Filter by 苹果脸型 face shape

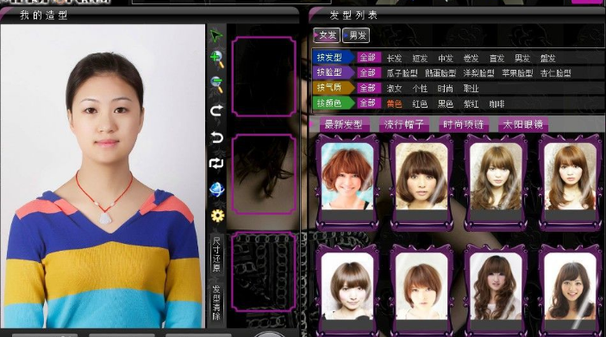click(x=517, y=73)
